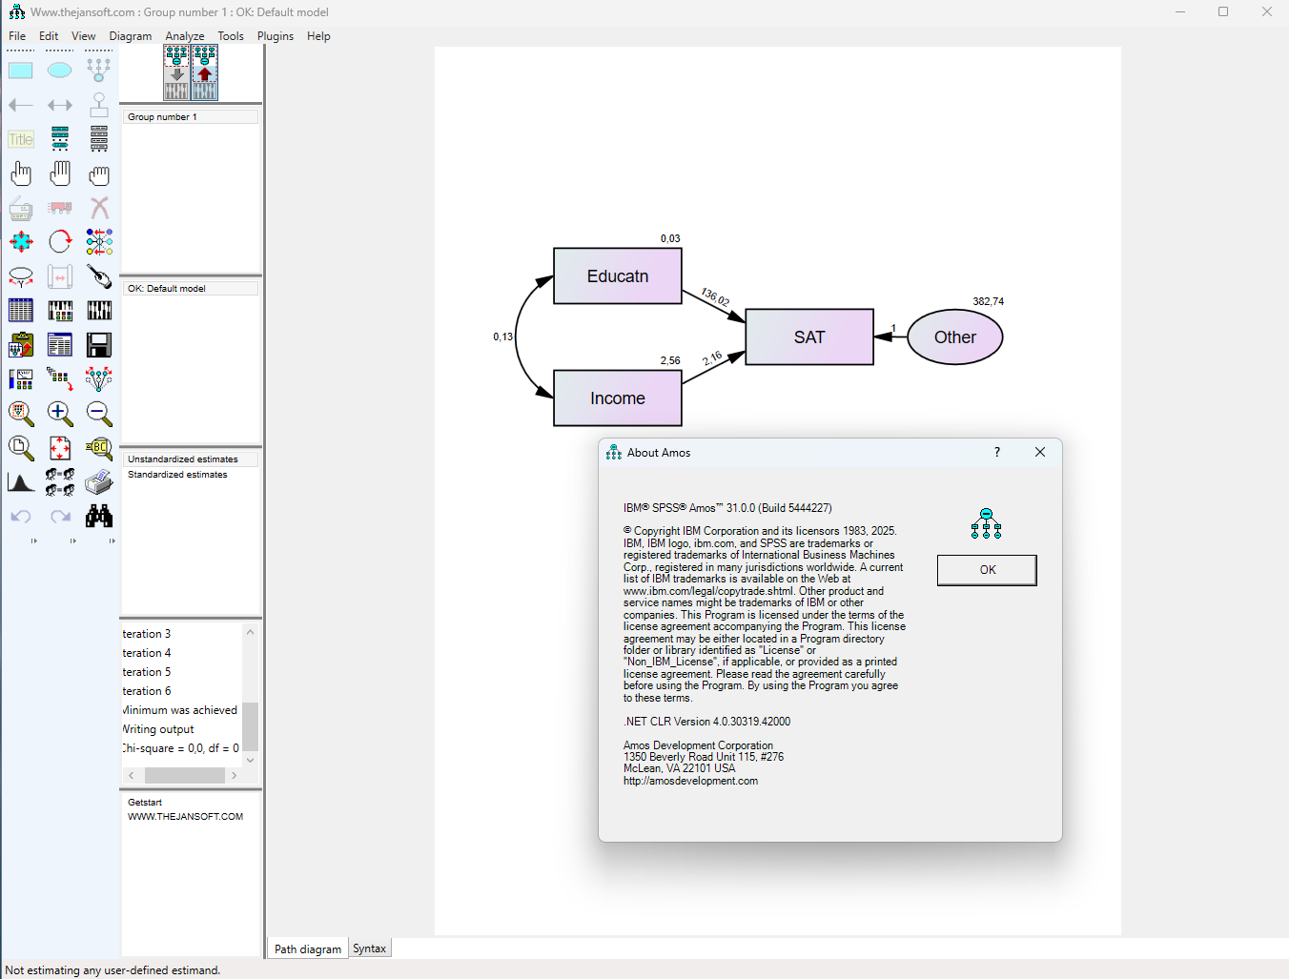Pick the Add unique variable tool
The height and width of the screenshot is (979, 1289).
(x=99, y=105)
